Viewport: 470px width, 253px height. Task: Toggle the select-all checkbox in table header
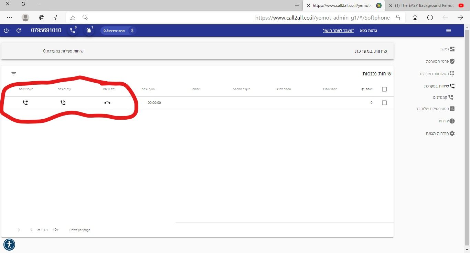click(384, 89)
